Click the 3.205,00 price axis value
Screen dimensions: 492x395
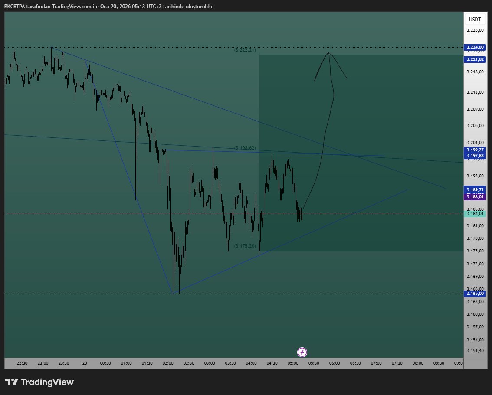pos(475,126)
